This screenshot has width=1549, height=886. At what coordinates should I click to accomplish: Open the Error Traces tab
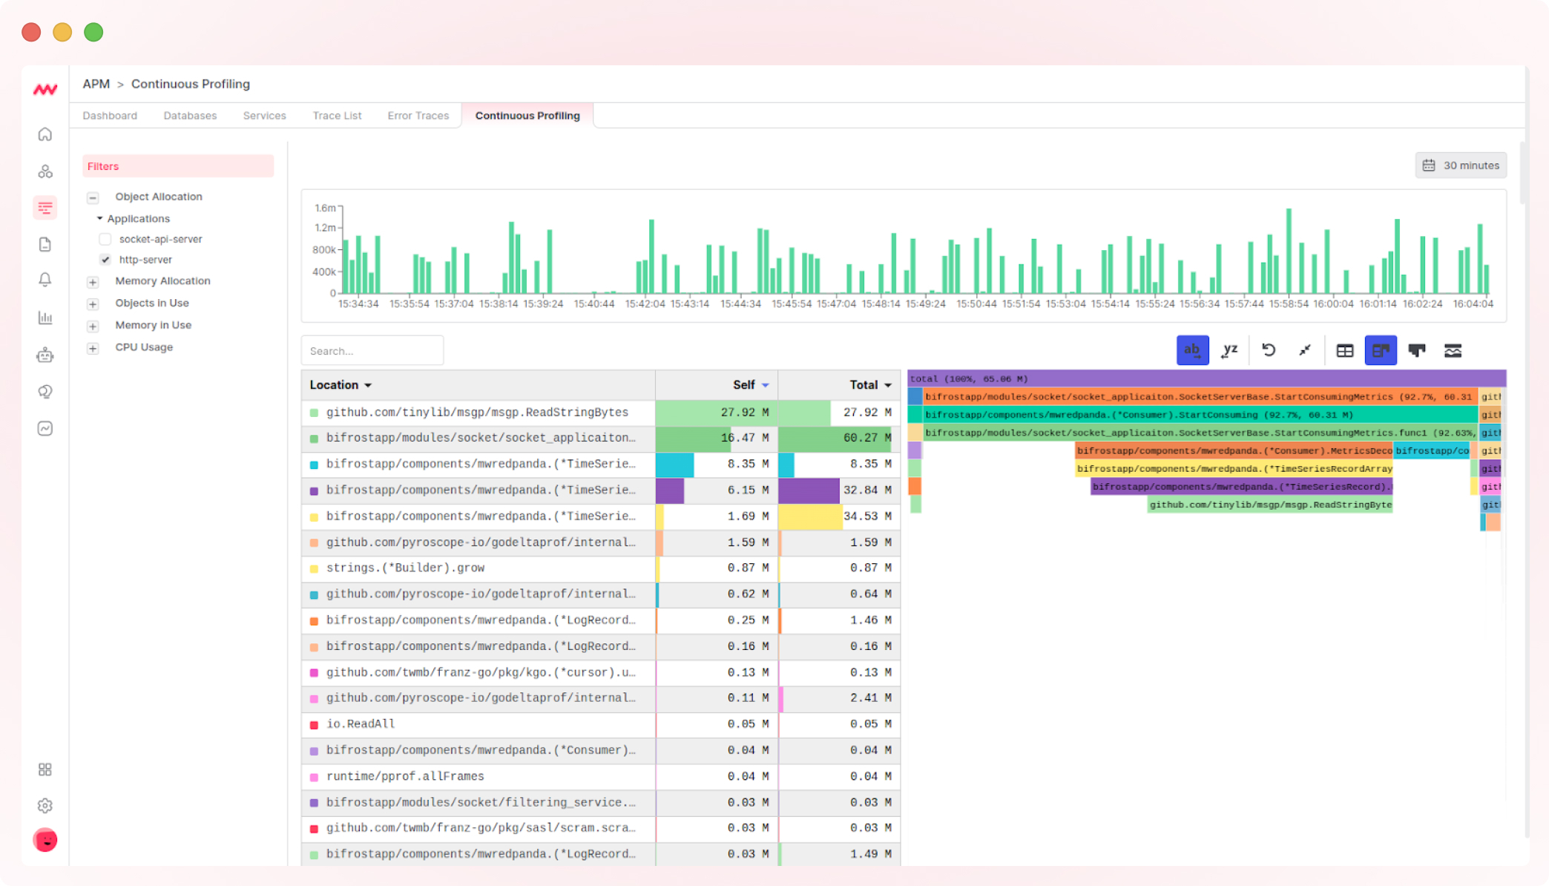point(418,115)
